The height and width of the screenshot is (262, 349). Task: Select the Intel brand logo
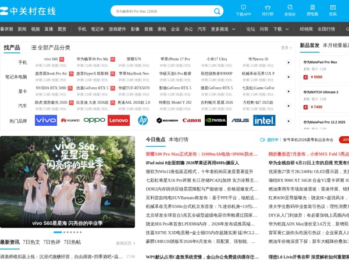pyautogui.click(x=264, y=121)
